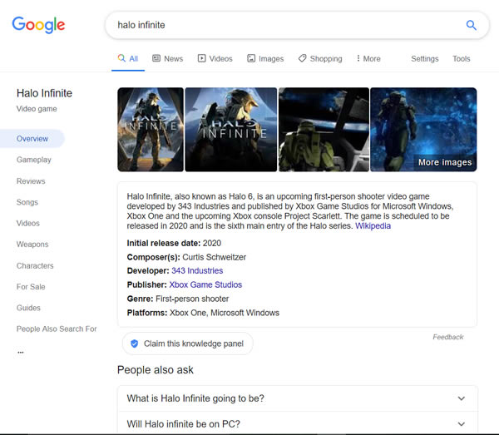The image size is (499, 435).
Task: Open search Tools
Action: [462, 58]
